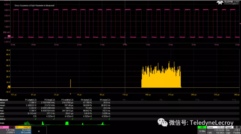Click the sdev cell 377.0 Hz
241x134 pixels.
(51, 114)
